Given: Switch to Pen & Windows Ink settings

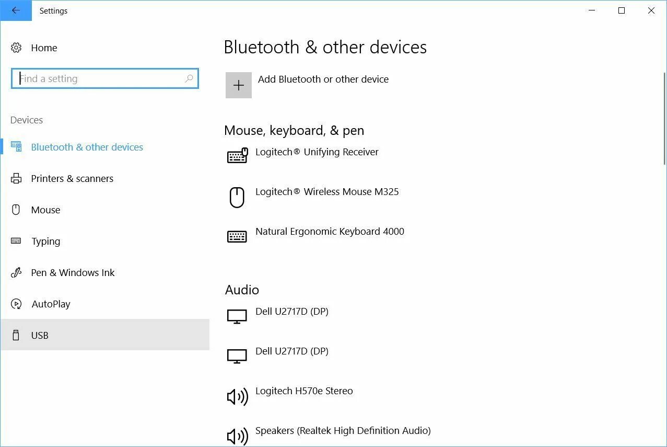Looking at the screenshot, I should [73, 273].
